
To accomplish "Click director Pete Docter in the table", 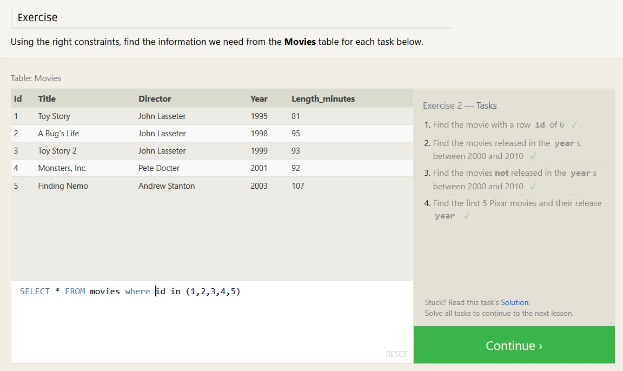I will click(x=159, y=168).
